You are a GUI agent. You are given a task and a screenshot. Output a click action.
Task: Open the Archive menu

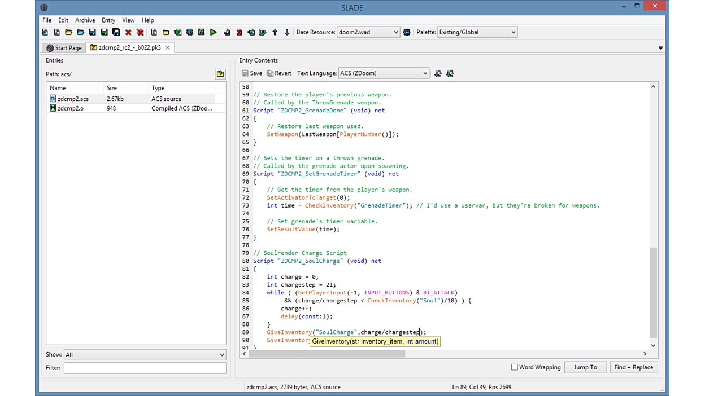click(85, 20)
